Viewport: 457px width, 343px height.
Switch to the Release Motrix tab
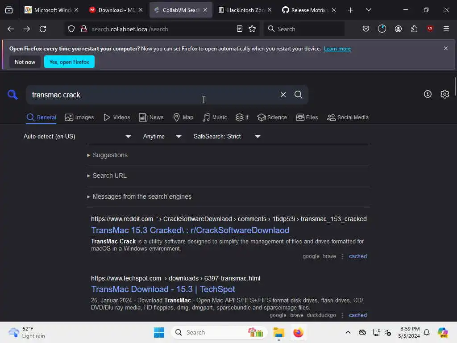tap(309, 10)
